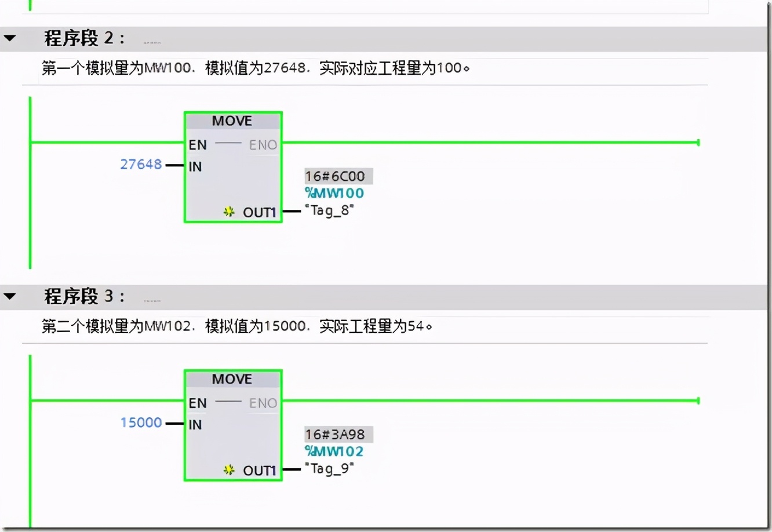Image resolution: width=772 pixels, height=532 pixels.
Task: Select the %MW100 address operand
Action: (334, 193)
